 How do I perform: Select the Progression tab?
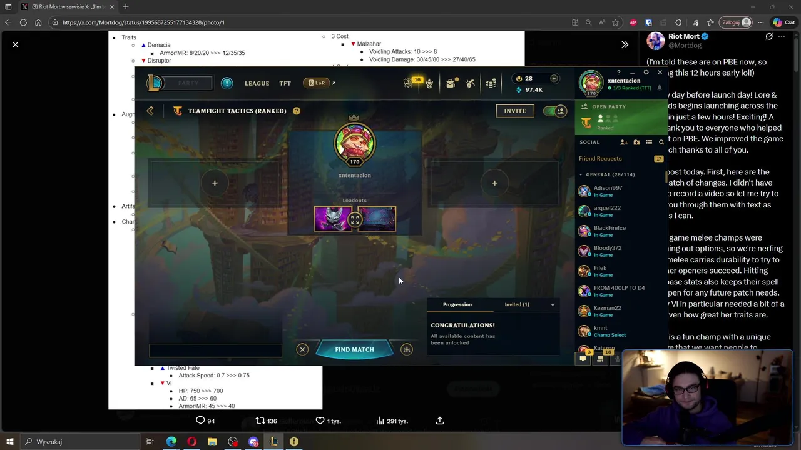tap(457, 304)
